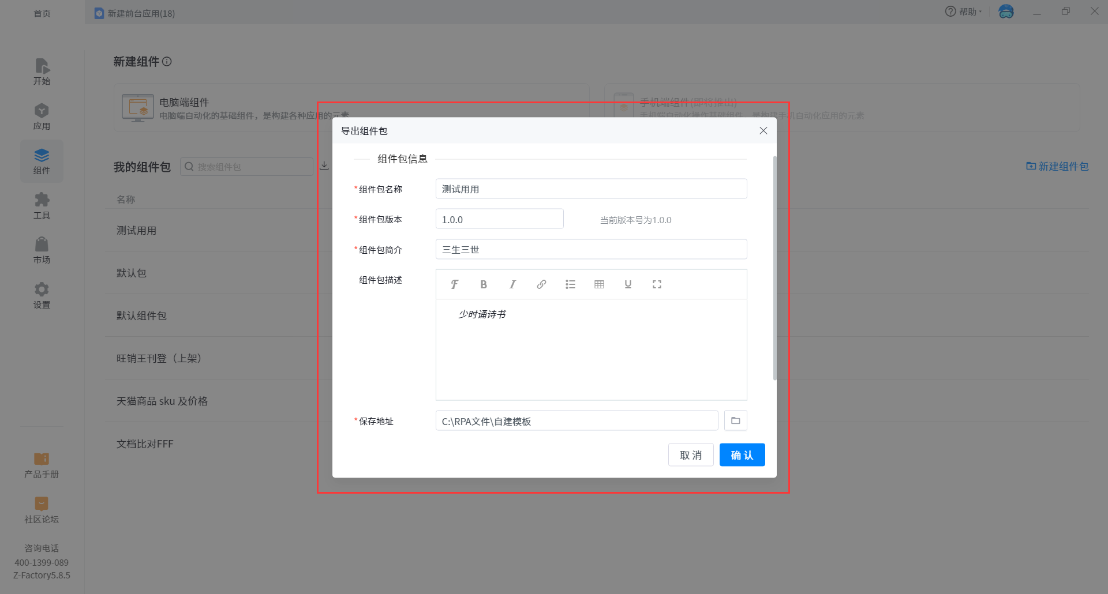Click the 确认 button to confirm export
The width and height of the screenshot is (1108, 594).
(x=742, y=455)
